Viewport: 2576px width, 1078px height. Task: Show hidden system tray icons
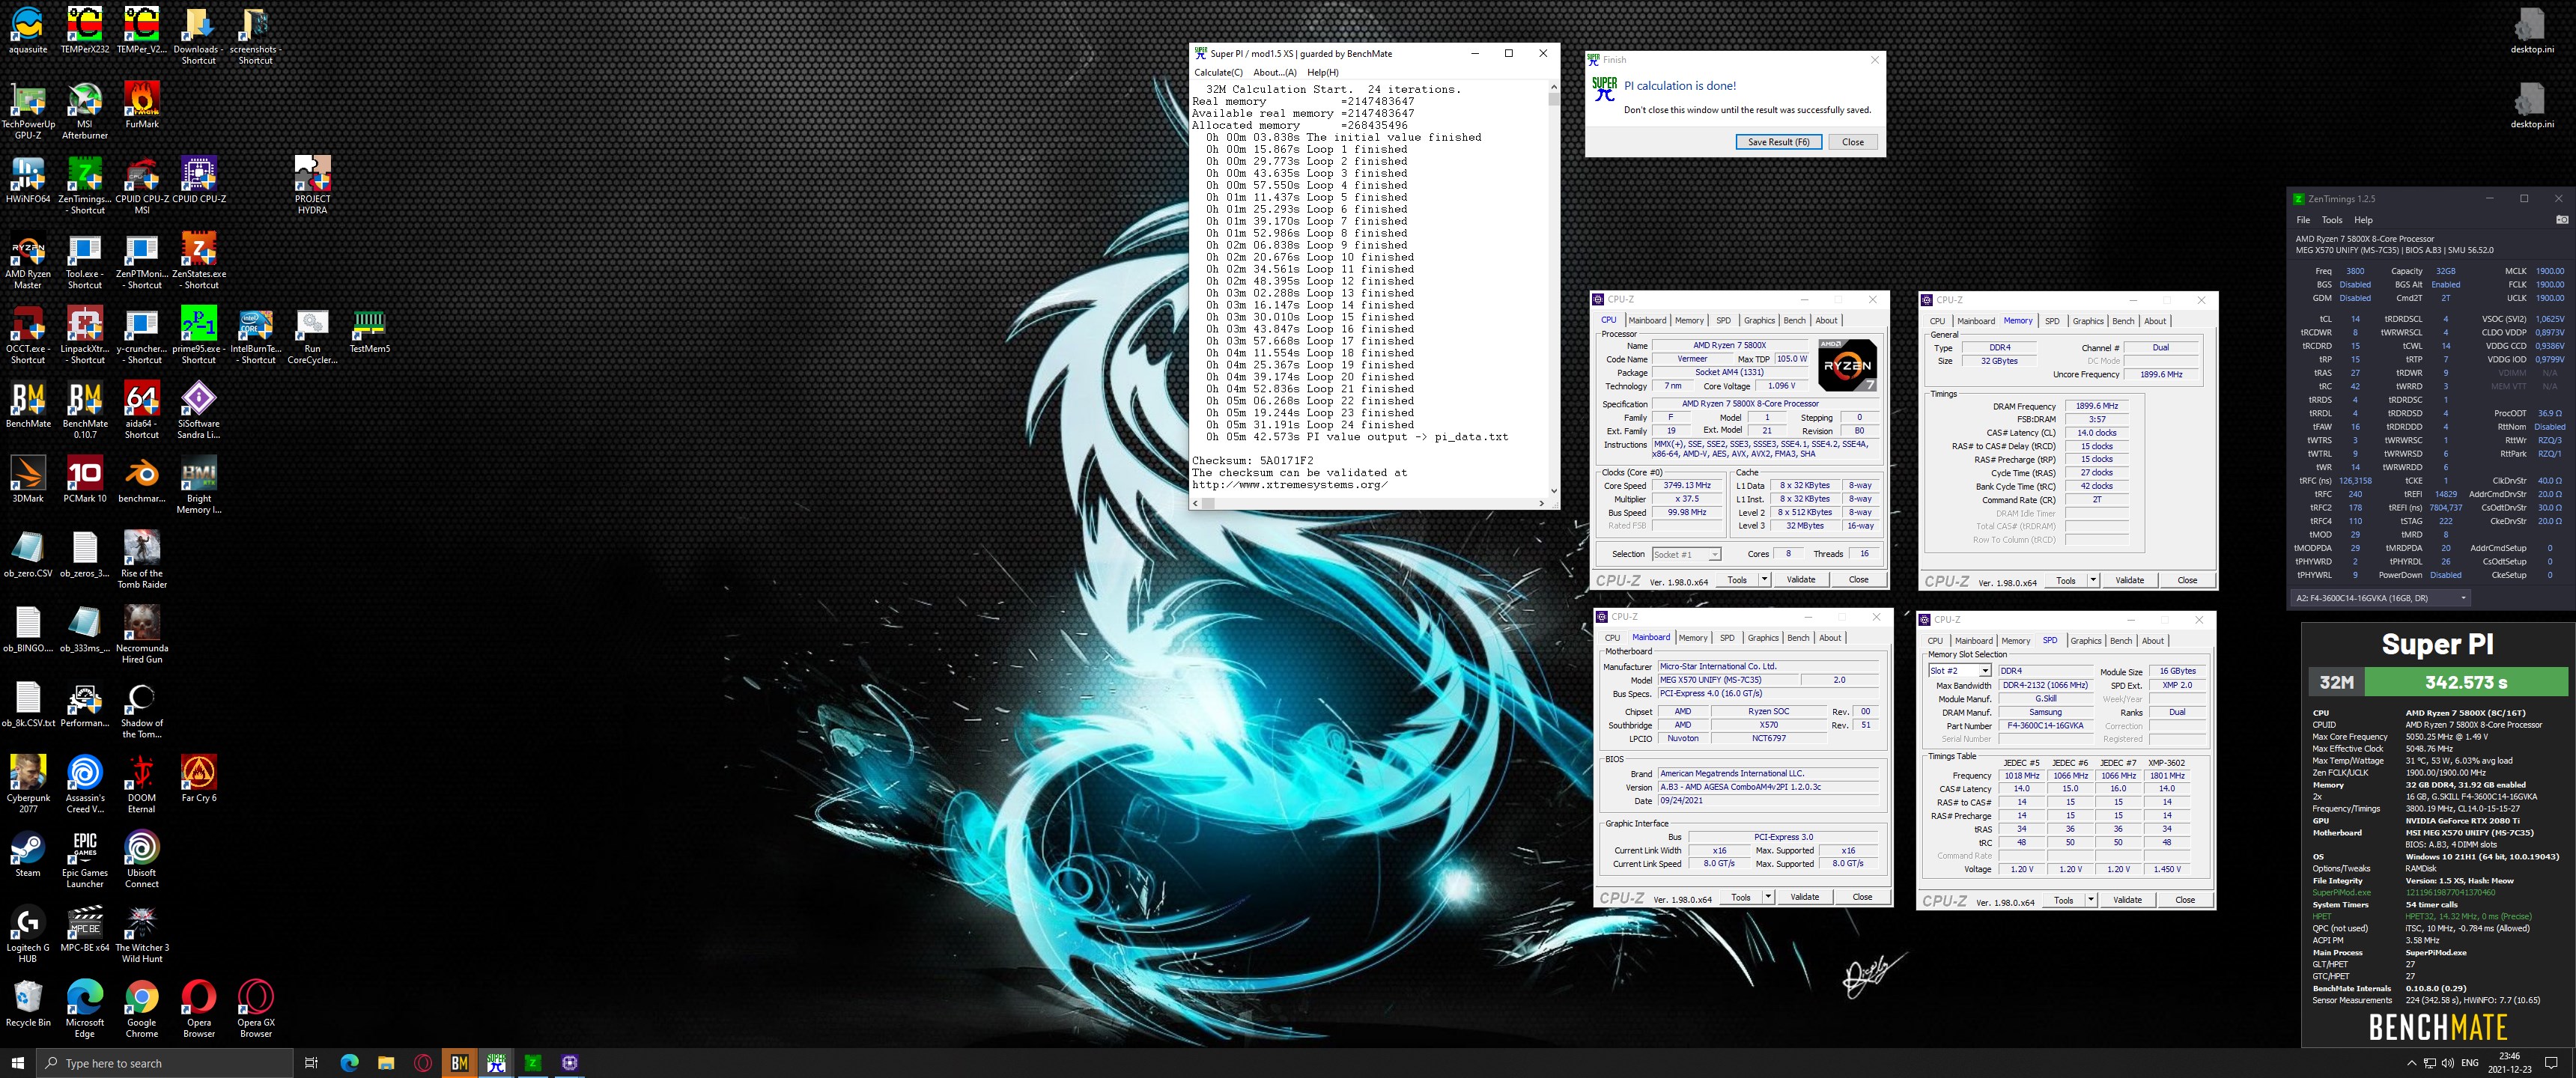tap(2411, 1063)
